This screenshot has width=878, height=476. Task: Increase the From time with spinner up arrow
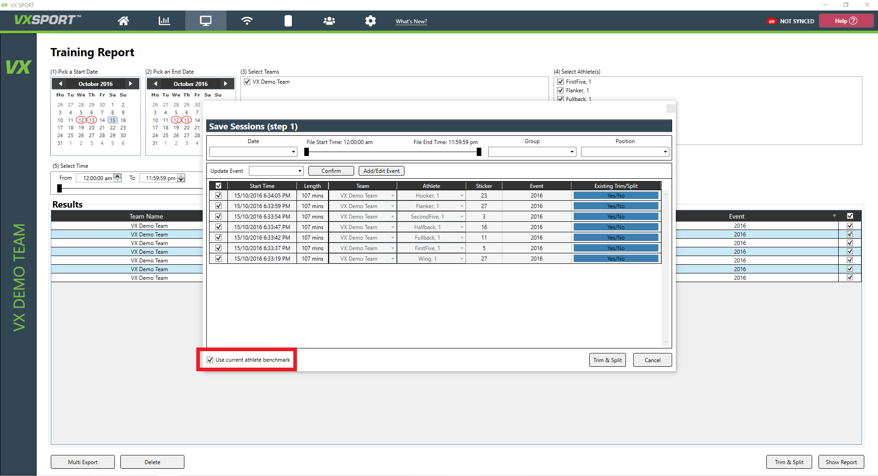[118, 176]
